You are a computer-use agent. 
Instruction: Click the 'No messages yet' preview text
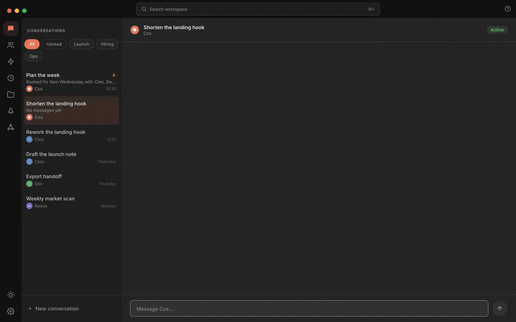click(44, 110)
